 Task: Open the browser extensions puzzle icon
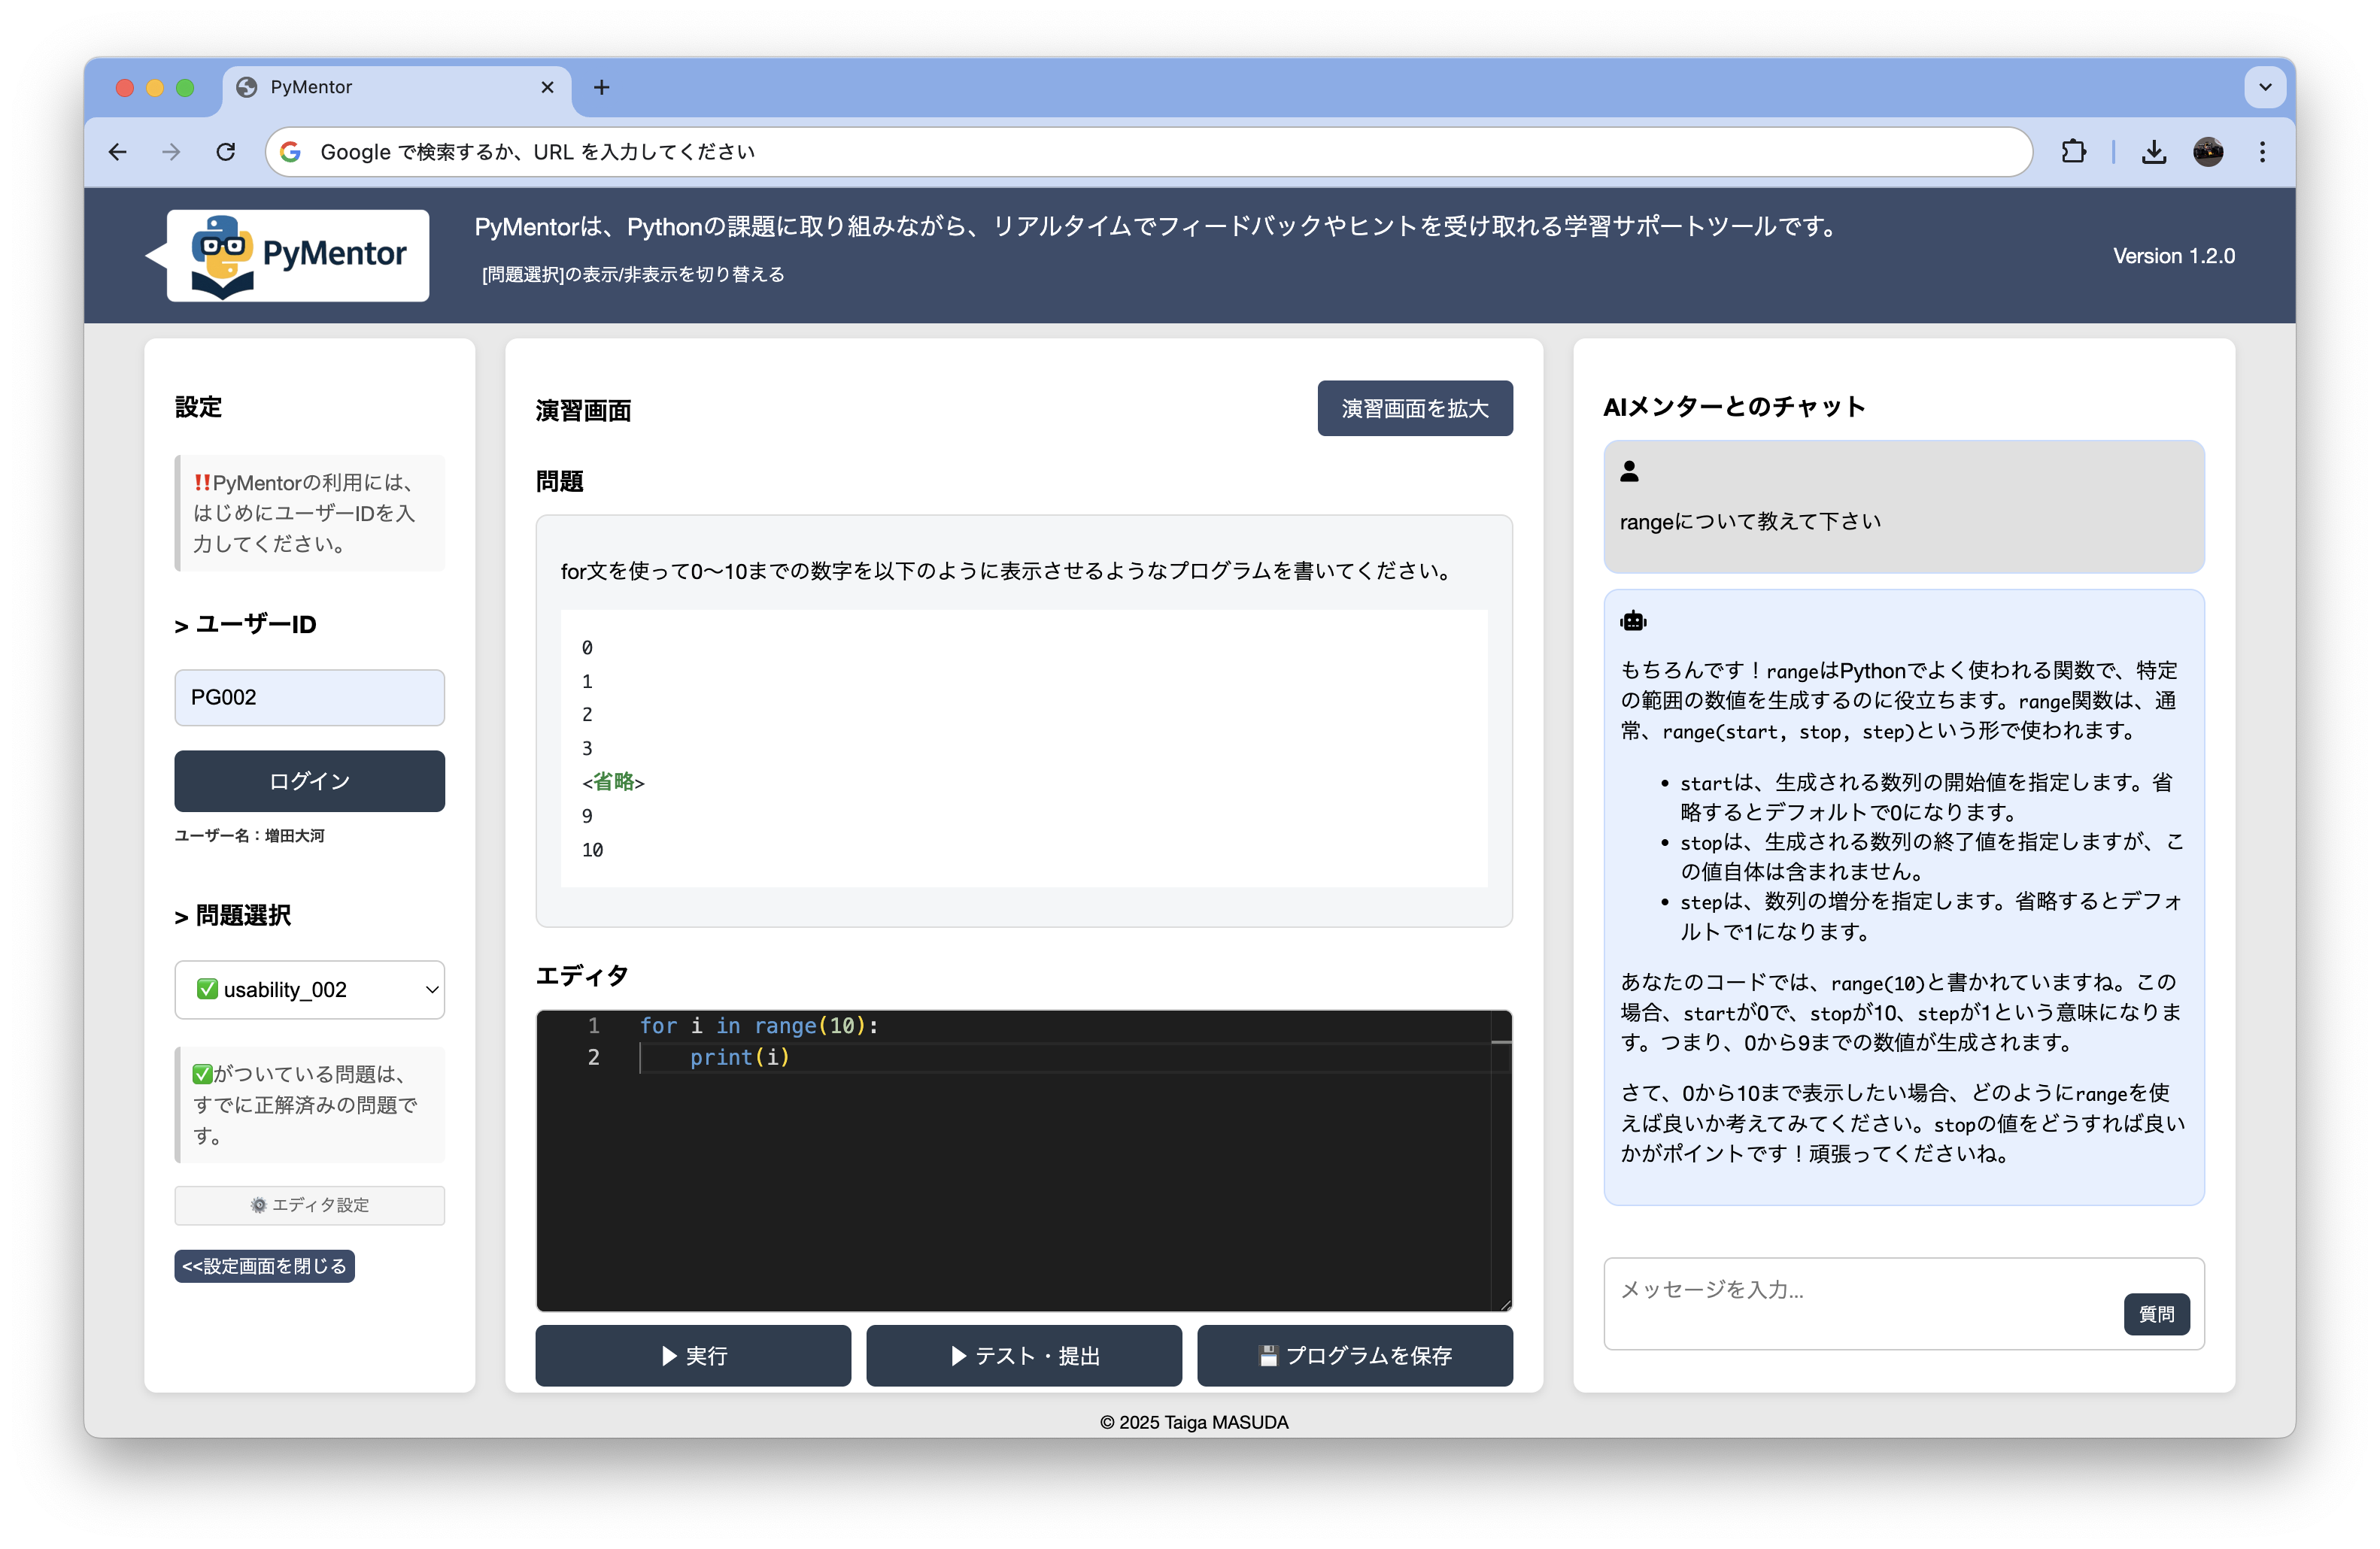pos(2074,152)
